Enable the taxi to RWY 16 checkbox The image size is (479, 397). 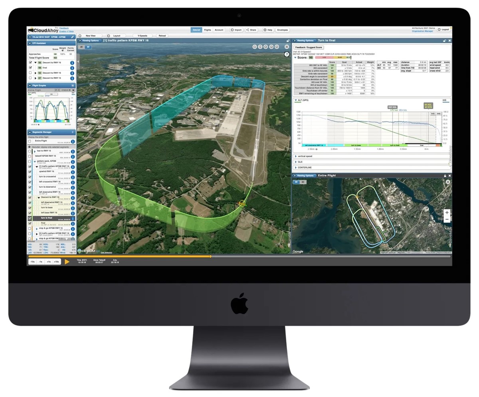[30, 151]
